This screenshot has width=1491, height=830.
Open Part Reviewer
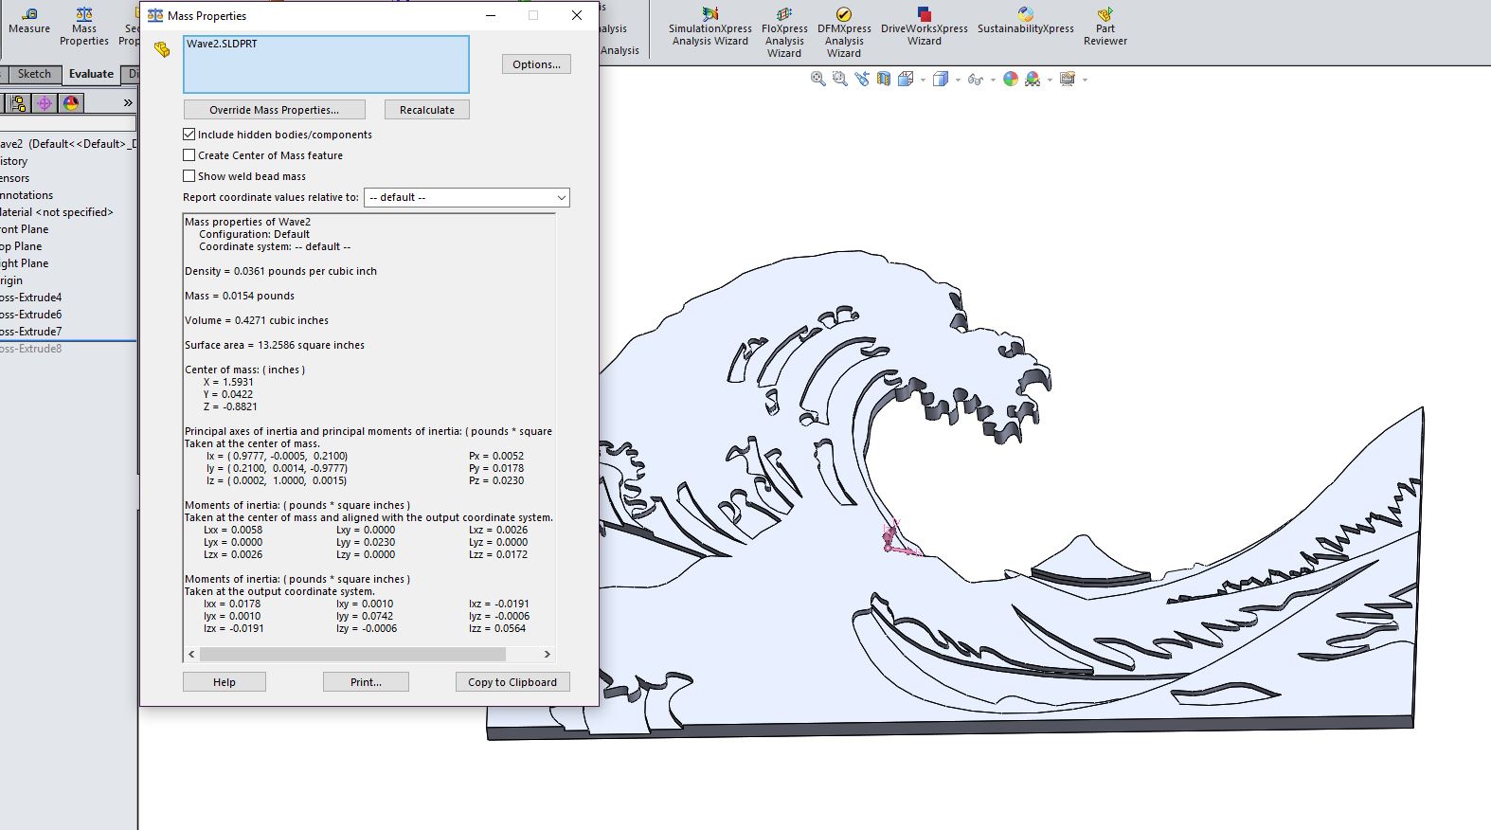(x=1105, y=27)
